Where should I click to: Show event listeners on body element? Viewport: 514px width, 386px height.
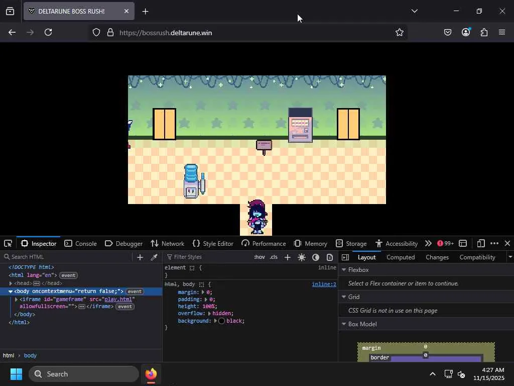[135, 292]
